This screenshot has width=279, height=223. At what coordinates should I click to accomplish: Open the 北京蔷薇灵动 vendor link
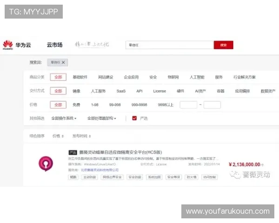(100, 170)
